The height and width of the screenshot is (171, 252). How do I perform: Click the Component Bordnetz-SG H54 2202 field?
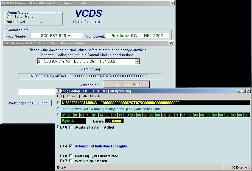[x=137, y=36]
